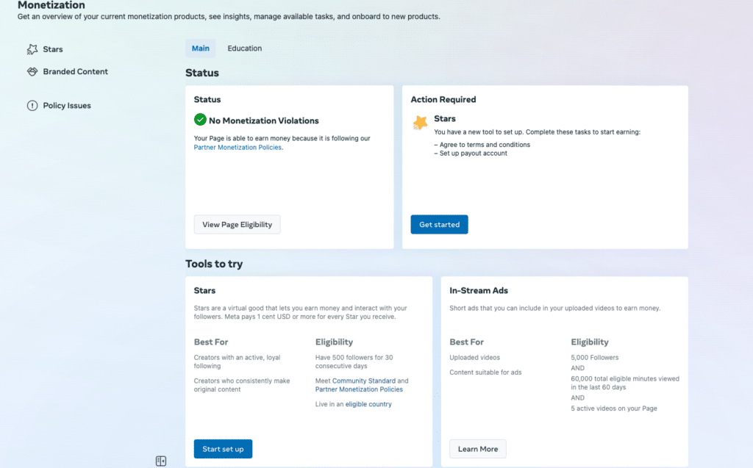Click the 'No Monetization Violations' status text
The image size is (753, 468).
pos(264,120)
